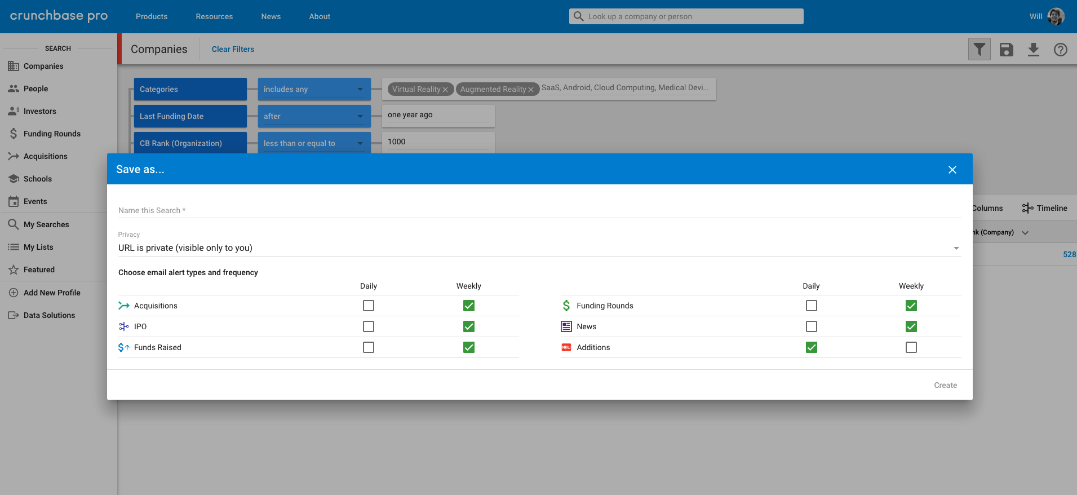
Task: Click the categories suggestion input field
Action: 625,88
